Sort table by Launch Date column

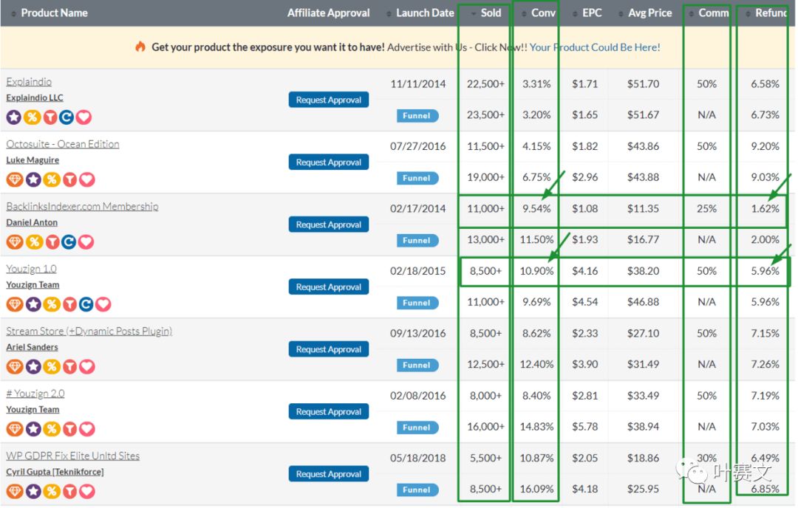pyautogui.click(x=425, y=13)
